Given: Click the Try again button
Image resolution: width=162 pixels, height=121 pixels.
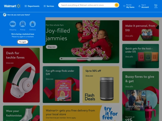Looking at the screenshot, I should click(22, 42).
